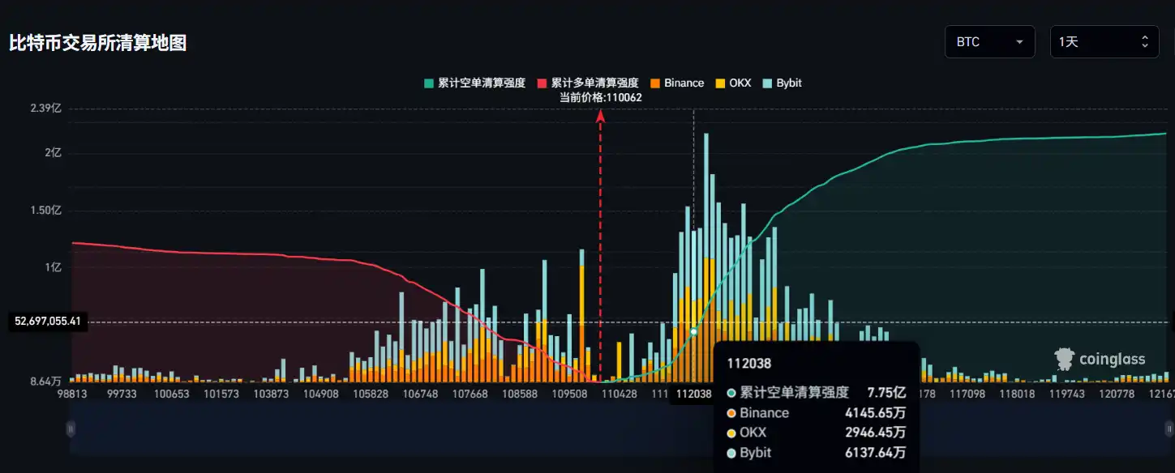Click the red dot beside 累计多单清算强度 legend

pos(541,83)
